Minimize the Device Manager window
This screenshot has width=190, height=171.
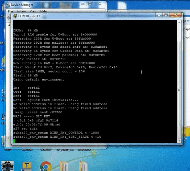pos(83,4)
